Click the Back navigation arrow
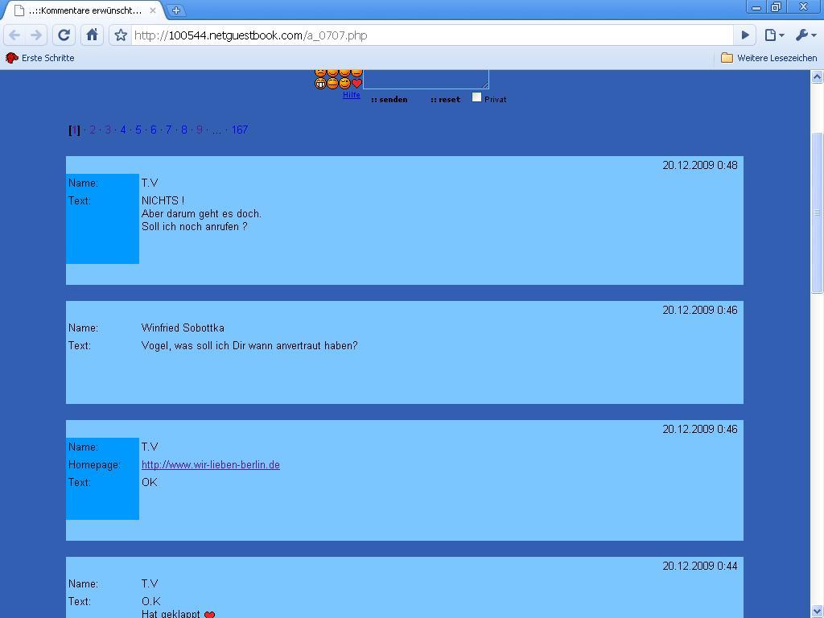824x618 pixels. 14,35
